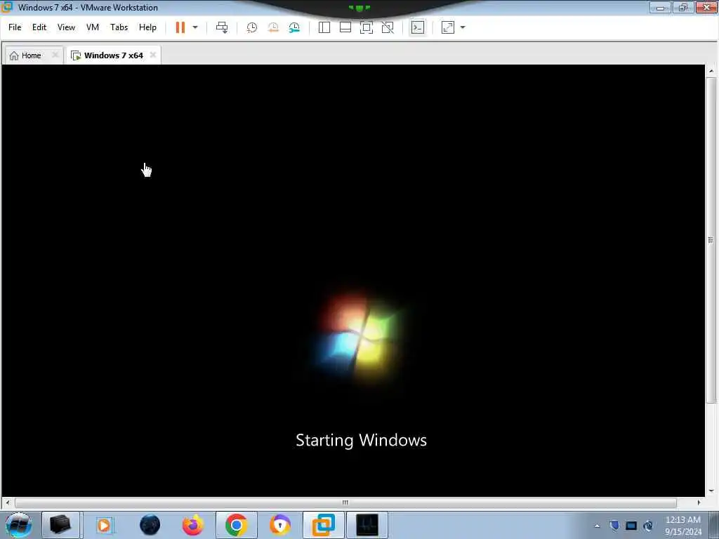Open the File menu
The image size is (719, 539).
(x=15, y=27)
